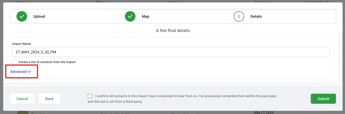Click the 'Import Name' field label
The image size is (345, 114).
(22, 44)
